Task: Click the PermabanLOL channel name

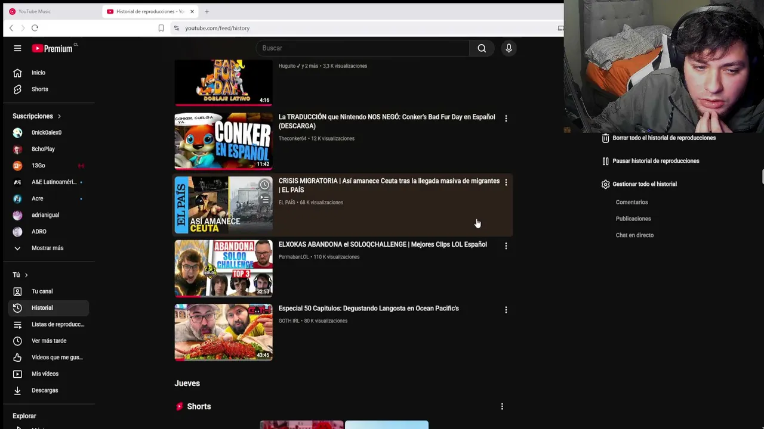Action: pos(294,257)
